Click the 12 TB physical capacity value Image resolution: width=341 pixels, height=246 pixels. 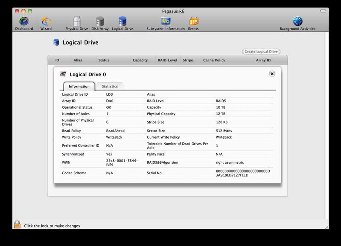pos(221,114)
